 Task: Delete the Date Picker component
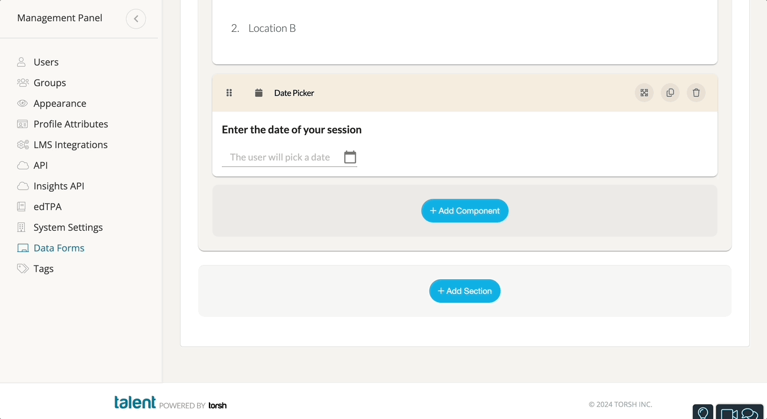click(696, 93)
